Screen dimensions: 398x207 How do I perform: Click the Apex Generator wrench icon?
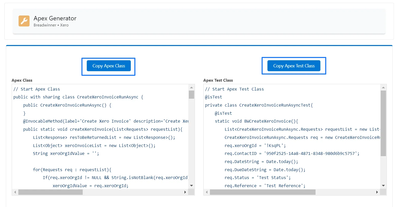coord(24,21)
